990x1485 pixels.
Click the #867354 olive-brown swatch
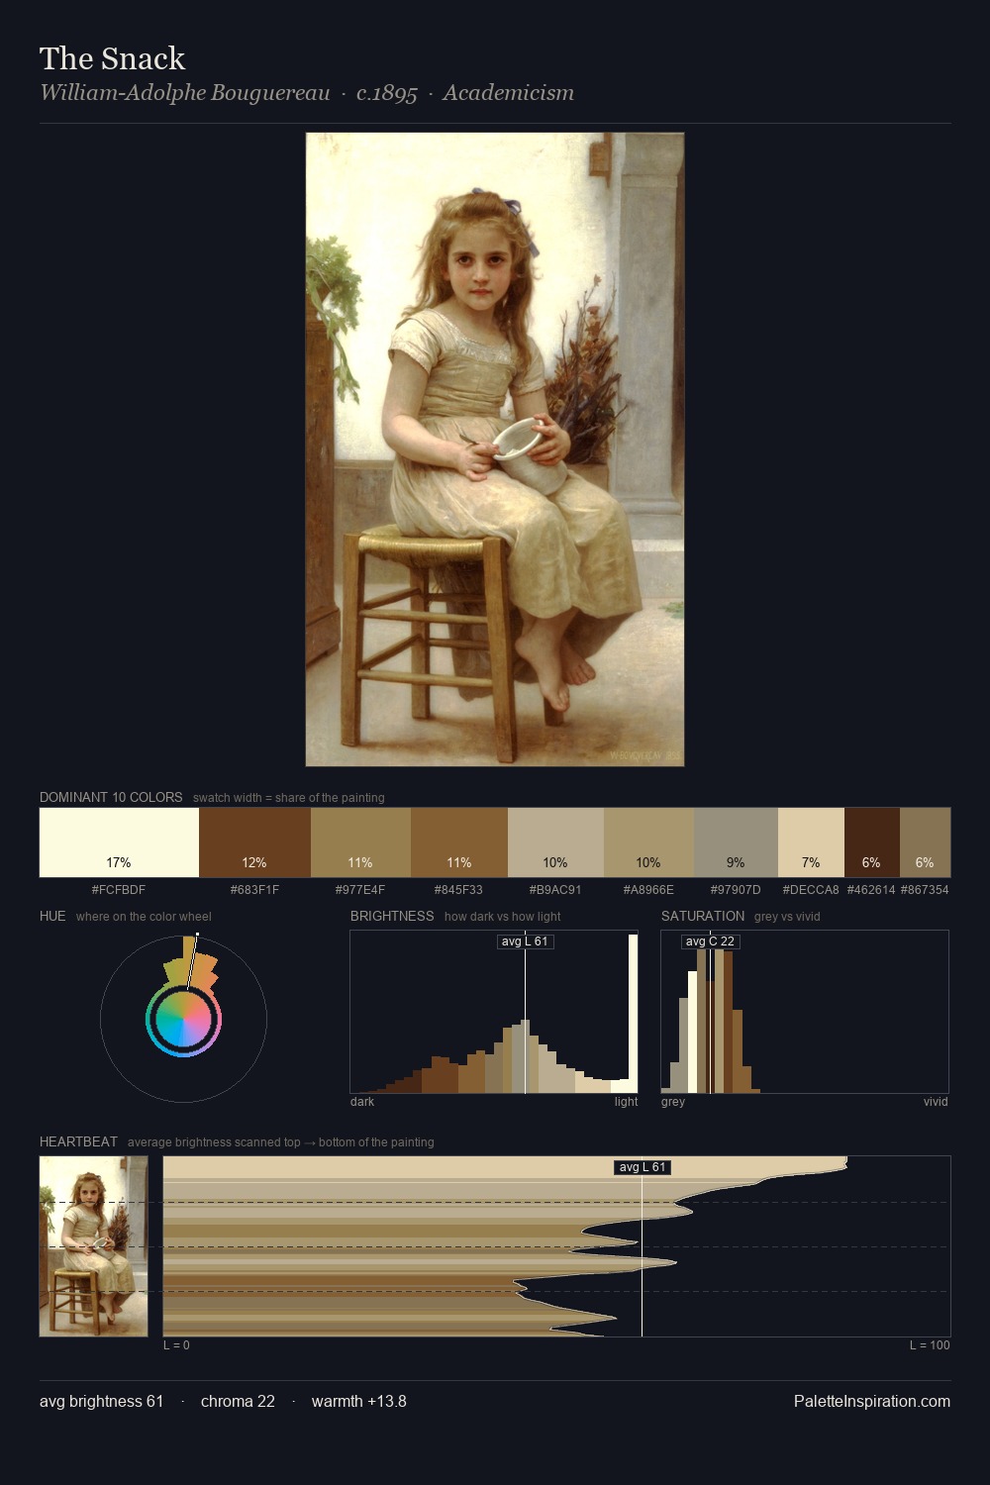[x=925, y=842]
